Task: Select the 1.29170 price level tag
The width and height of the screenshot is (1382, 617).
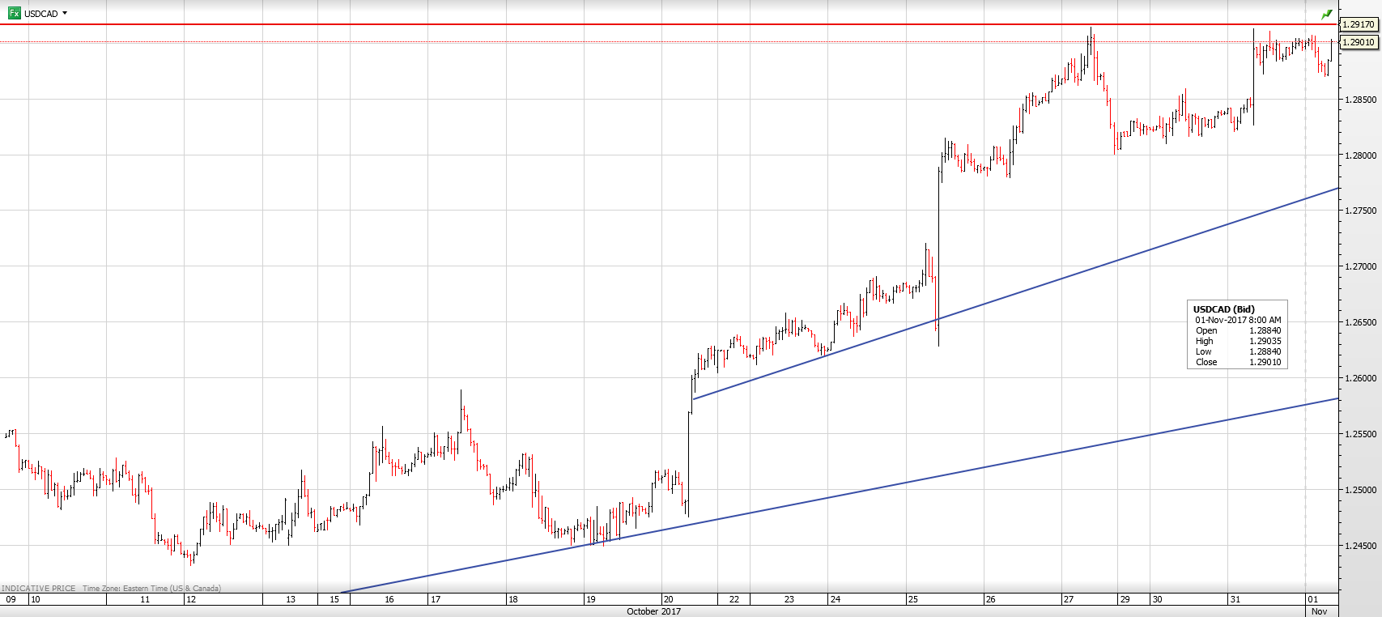Action: pos(1359,24)
